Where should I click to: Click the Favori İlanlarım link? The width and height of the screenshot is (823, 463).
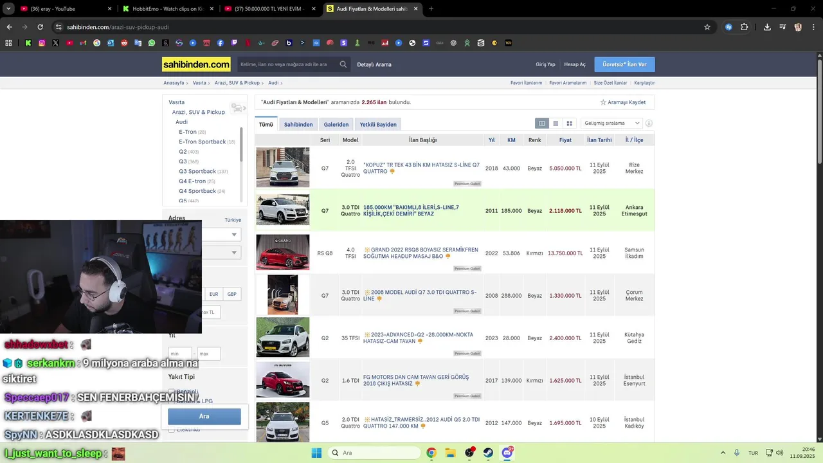(526, 83)
